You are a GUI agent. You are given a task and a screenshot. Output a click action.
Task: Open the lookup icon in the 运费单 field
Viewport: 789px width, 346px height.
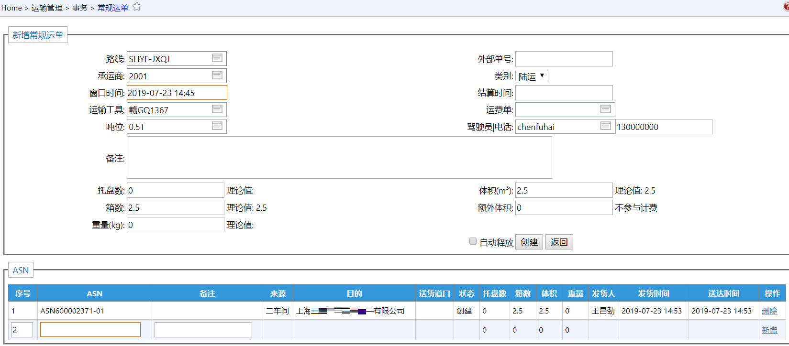[x=606, y=109]
